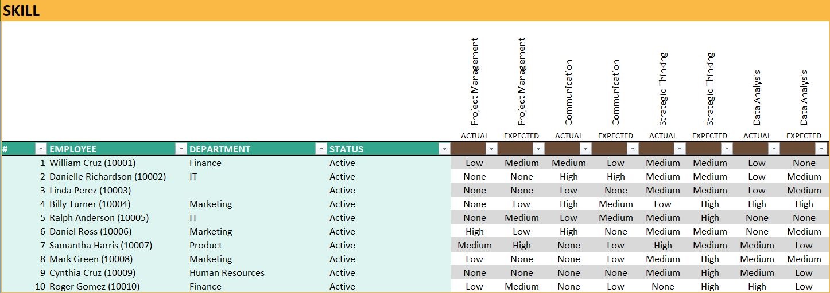Open the EMPLOYEE column filter dropdown
This screenshot has height=293, width=830.
point(181,149)
